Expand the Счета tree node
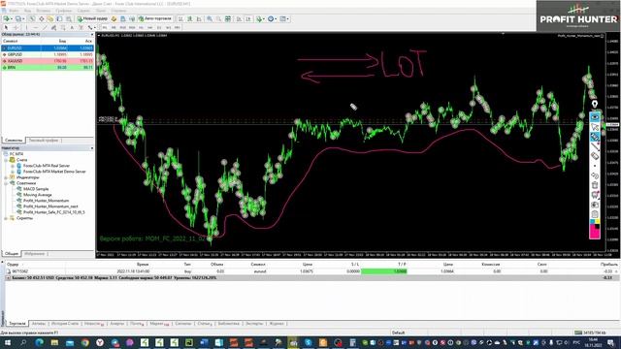Screen dimensions: 621x349 coord(6,160)
